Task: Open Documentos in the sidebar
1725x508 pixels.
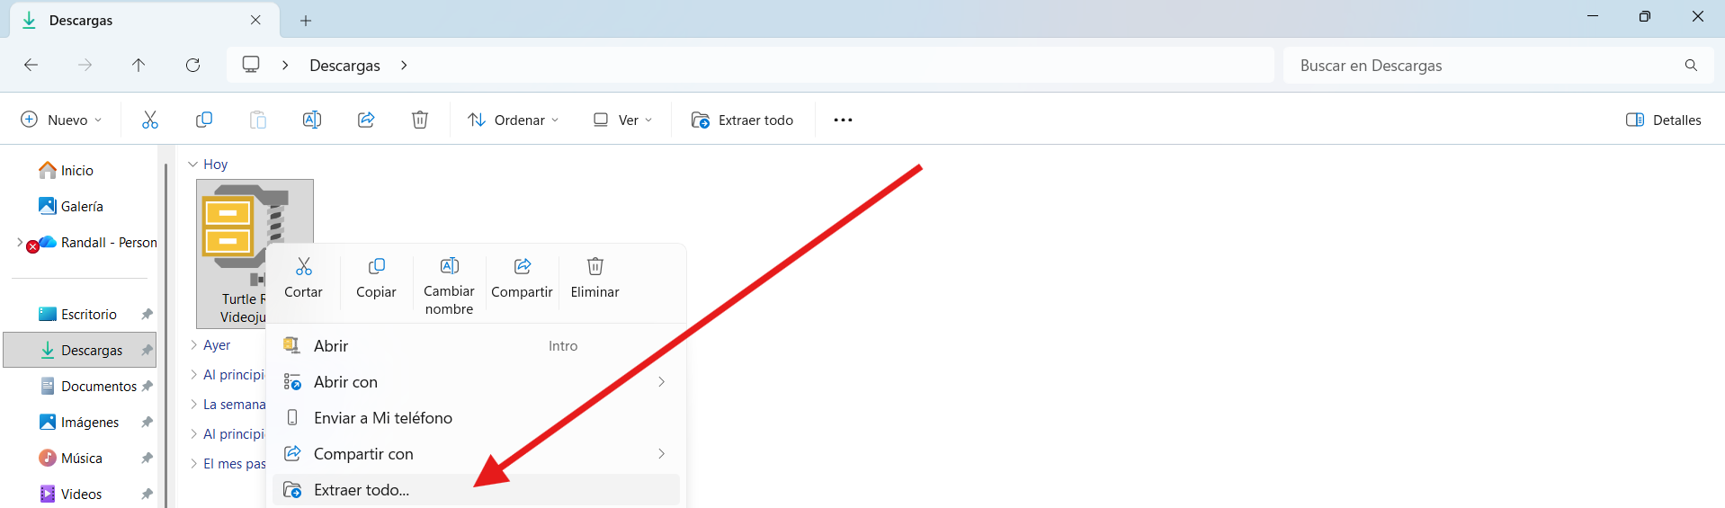Action: tap(88, 386)
